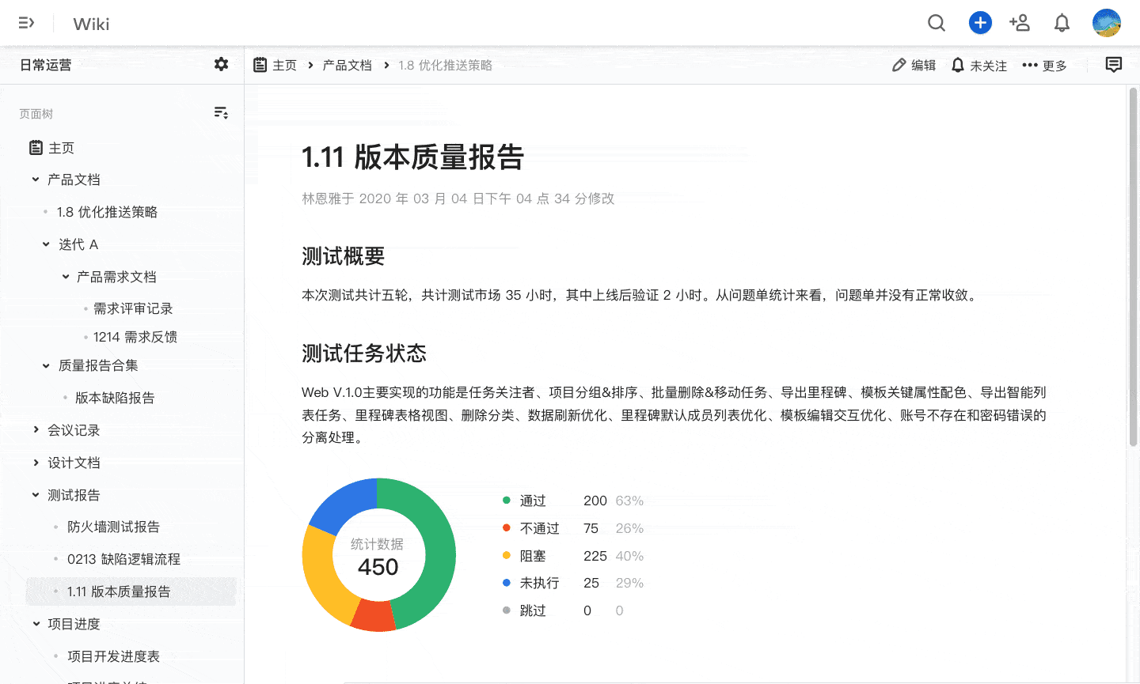
Task: Click the blue plus create button
Action: click(x=980, y=23)
